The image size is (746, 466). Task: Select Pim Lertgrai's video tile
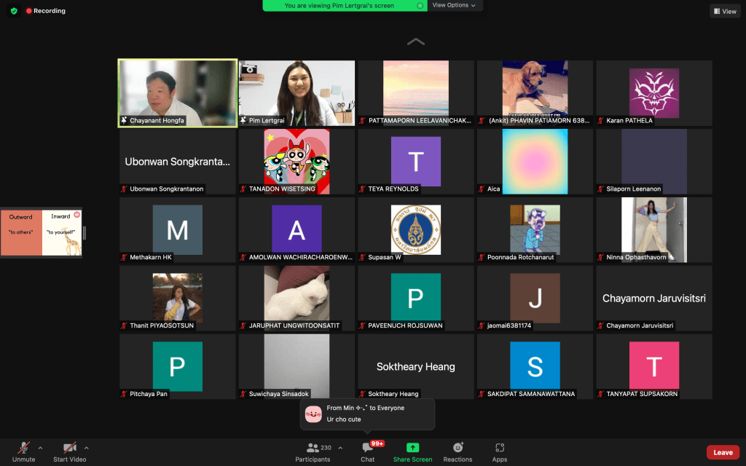[x=297, y=93]
